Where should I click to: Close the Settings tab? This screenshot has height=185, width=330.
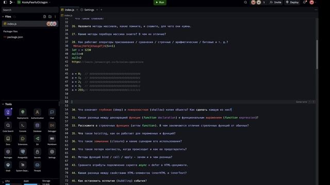pos(97,10)
